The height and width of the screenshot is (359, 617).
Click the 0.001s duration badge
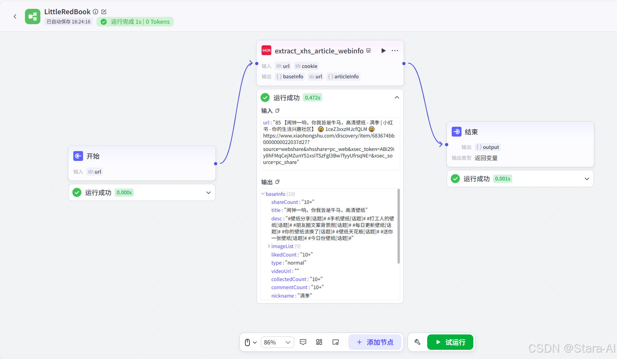[x=503, y=179]
